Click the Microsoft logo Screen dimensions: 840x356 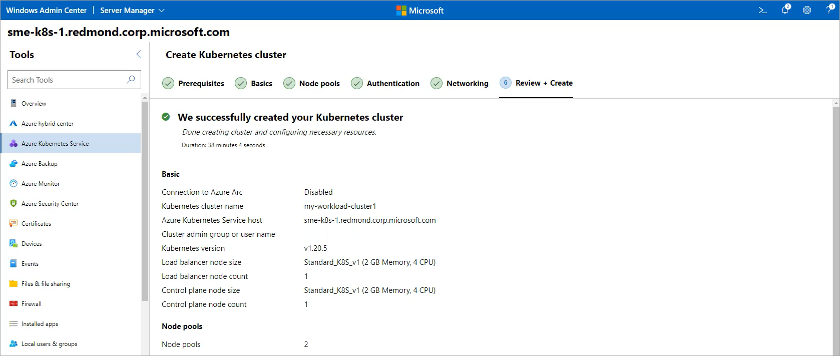[x=419, y=11]
